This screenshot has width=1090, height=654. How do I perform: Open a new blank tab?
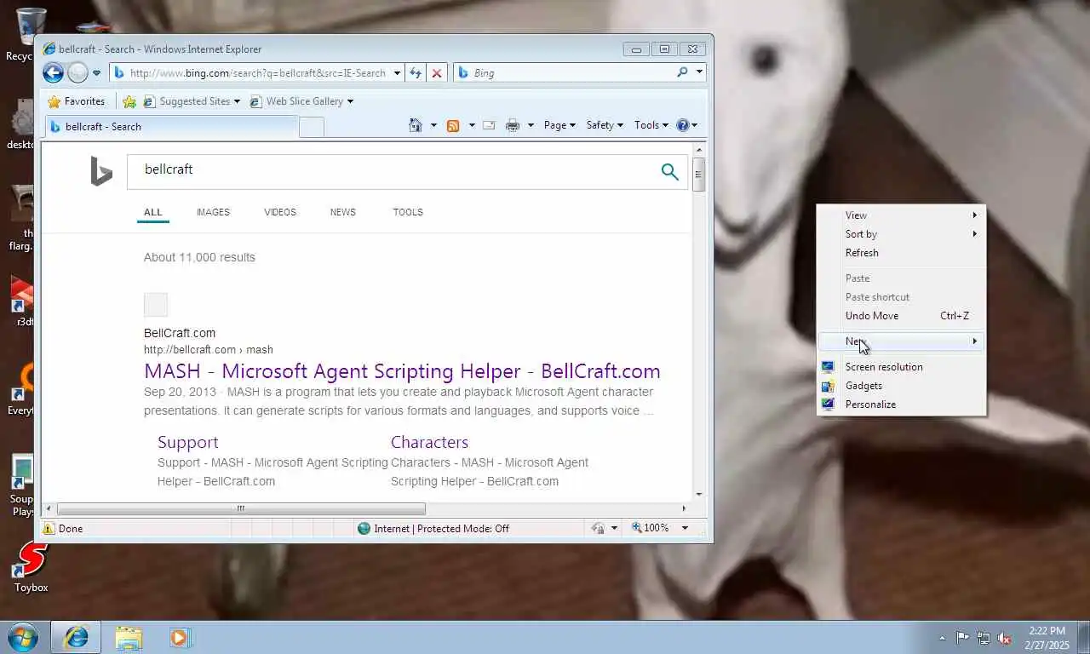click(312, 127)
